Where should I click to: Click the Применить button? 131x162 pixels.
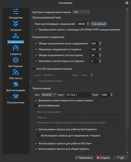click(x=84, y=158)
